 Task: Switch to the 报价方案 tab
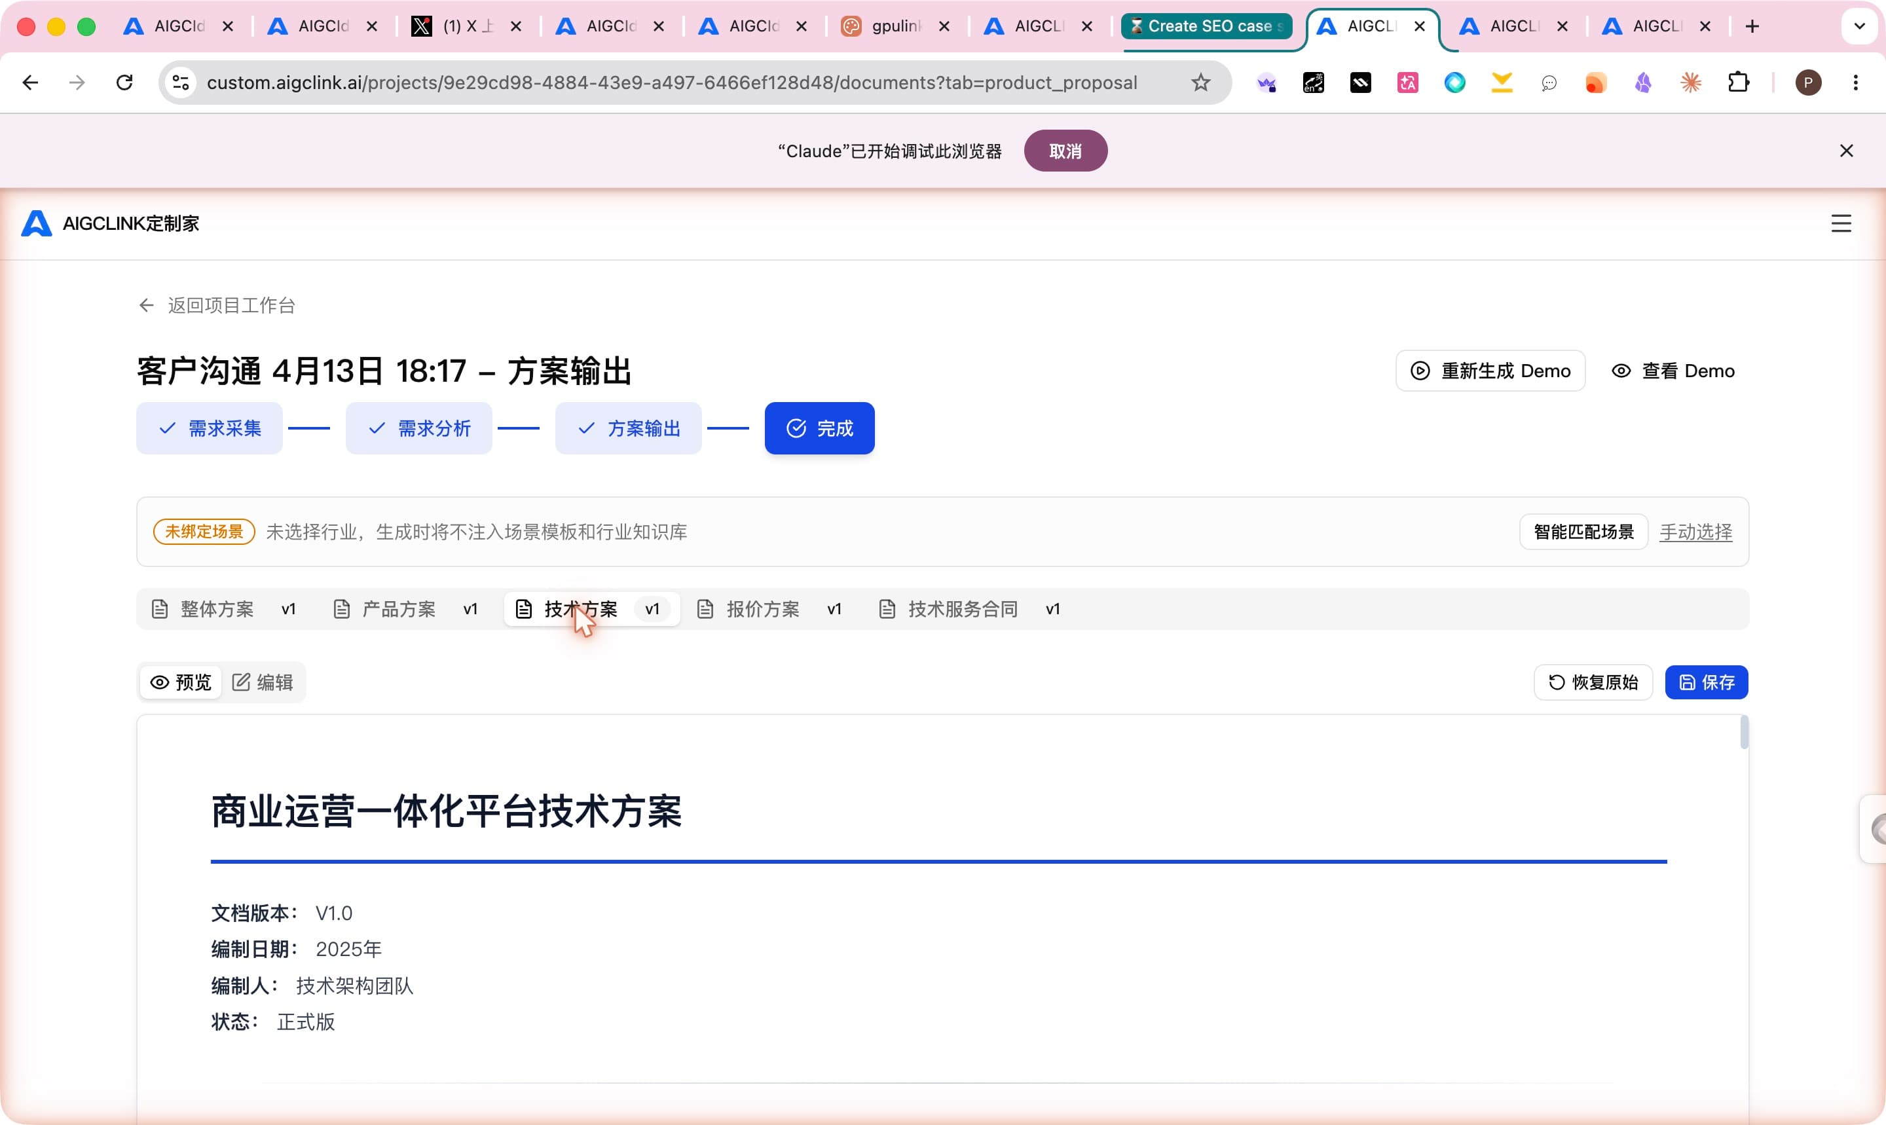(769, 609)
